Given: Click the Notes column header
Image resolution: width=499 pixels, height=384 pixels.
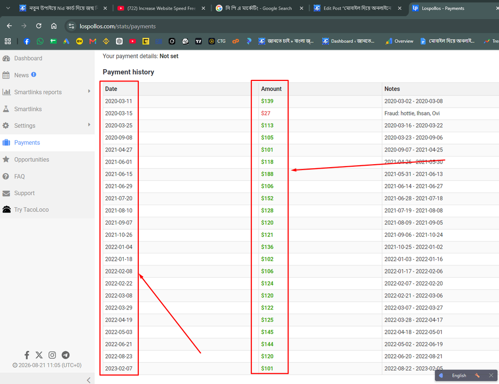Looking at the screenshot, I should 392,89.
